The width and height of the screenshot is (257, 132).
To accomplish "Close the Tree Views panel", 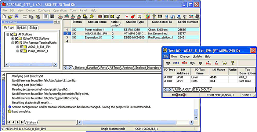I will tap(59, 22).
